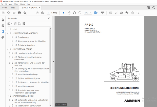Expand the 2.6. Bedien- und Kontrollgeräte bookmark
The width and height of the screenshot is (157, 107).
(10, 78)
